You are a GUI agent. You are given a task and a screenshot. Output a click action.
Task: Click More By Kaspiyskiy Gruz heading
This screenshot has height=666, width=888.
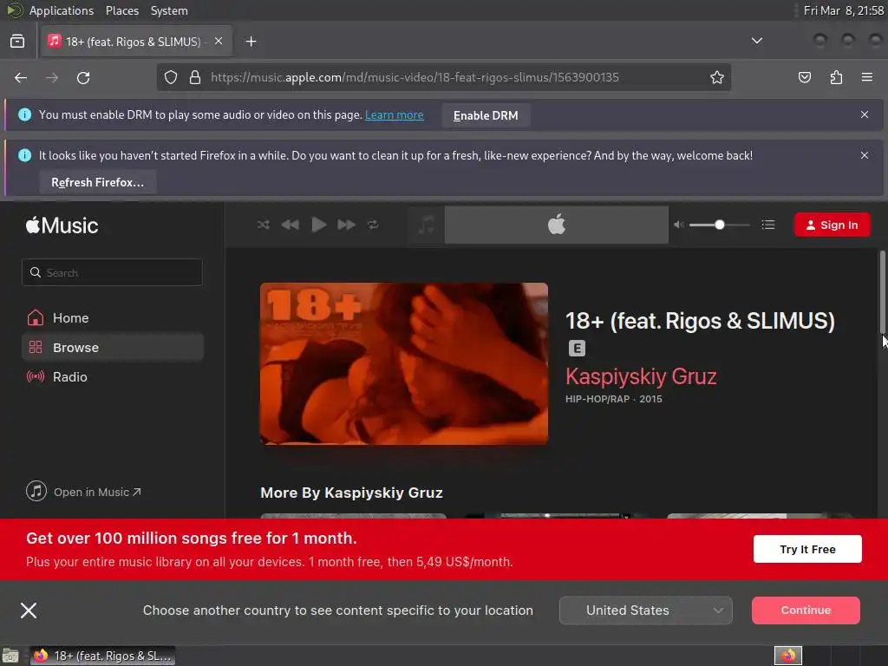351,493
